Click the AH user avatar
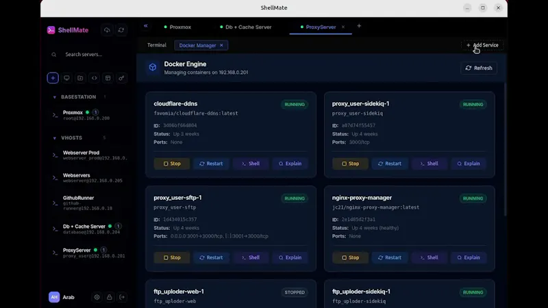 point(54,297)
